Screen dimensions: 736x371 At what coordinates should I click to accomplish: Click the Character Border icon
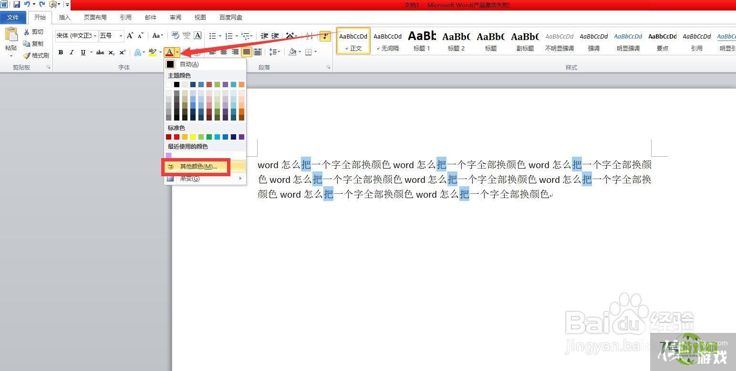[x=197, y=36]
